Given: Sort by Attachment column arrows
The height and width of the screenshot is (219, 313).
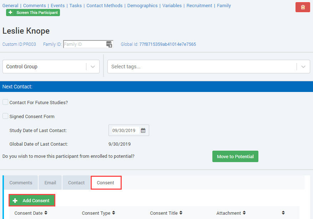Looking at the screenshot, I should pyautogui.click(x=244, y=213).
